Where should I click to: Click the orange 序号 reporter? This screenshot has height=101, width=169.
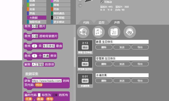(x=50, y=99)
